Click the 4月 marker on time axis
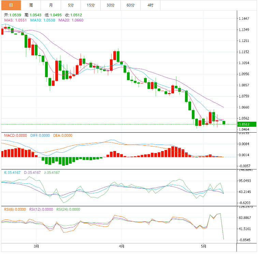258x255 pixels. click(x=121, y=246)
